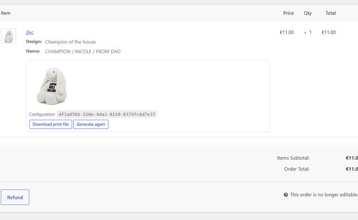Click the €11.00 value under the Total column

click(329, 32)
